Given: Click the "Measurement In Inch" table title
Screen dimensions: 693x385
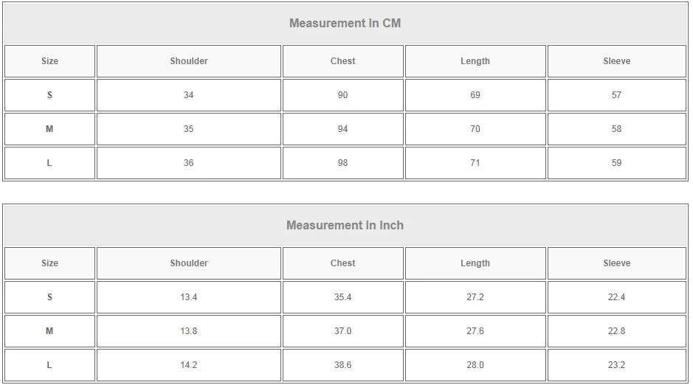Looking at the screenshot, I should (x=345, y=225).
